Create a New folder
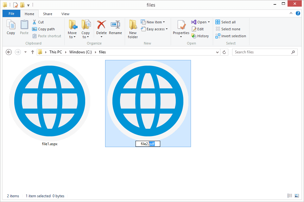The height and width of the screenshot is (202, 304). pyautogui.click(x=133, y=29)
